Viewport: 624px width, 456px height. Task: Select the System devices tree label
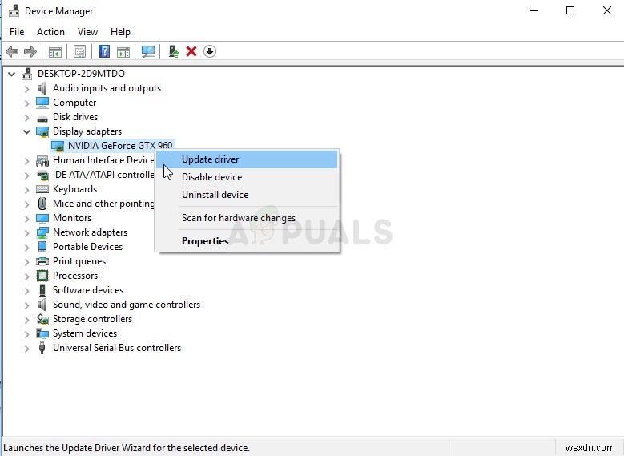[85, 333]
